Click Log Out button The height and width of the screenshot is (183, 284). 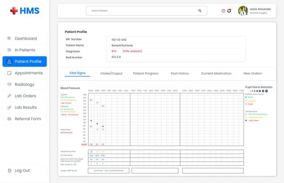click(x=25, y=170)
